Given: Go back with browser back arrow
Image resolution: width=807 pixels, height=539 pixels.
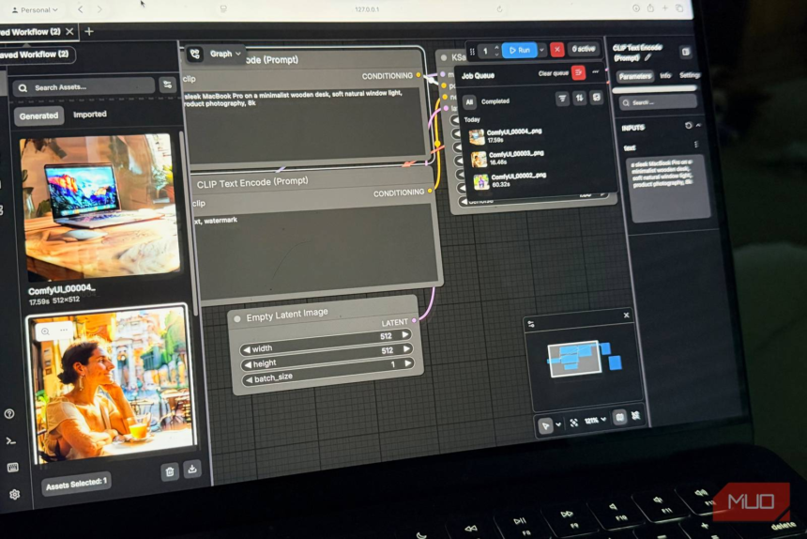Looking at the screenshot, I should (x=81, y=9).
